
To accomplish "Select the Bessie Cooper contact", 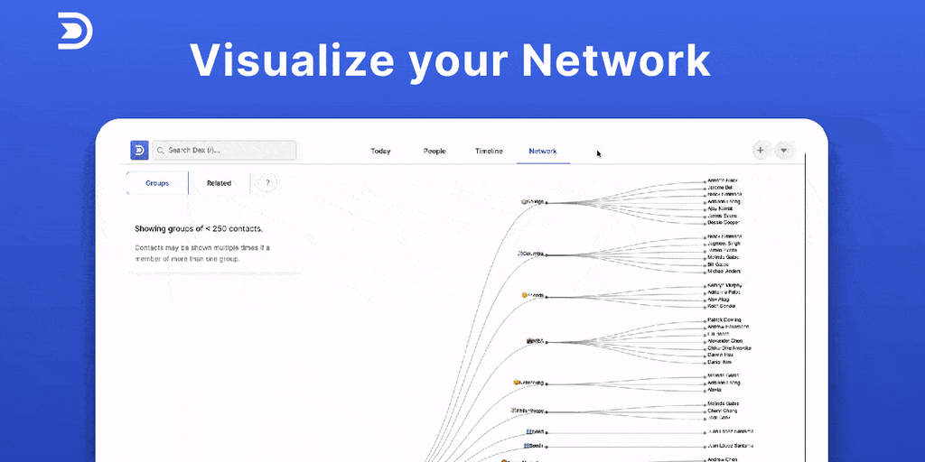I will [x=723, y=223].
